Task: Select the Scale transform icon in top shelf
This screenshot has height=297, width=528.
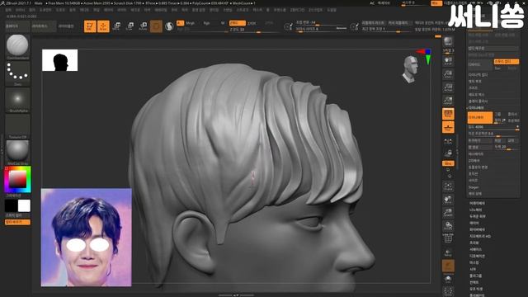Action: click(130, 26)
